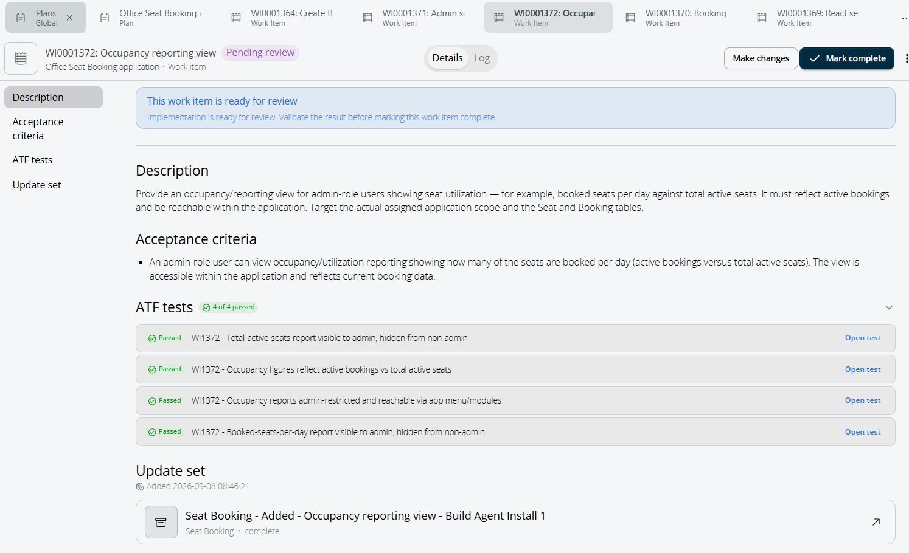Open the WI0001371 Admin tab
Image resolution: width=909 pixels, height=553 pixels.
click(418, 18)
